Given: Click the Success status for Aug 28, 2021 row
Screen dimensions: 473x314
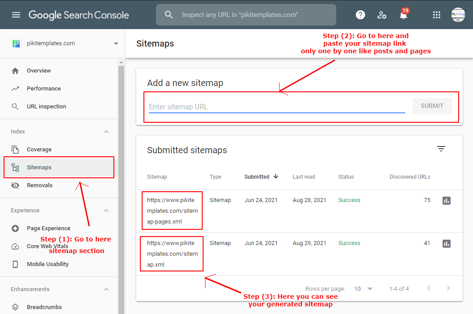Looking at the screenshot, I should coord(349,200).
